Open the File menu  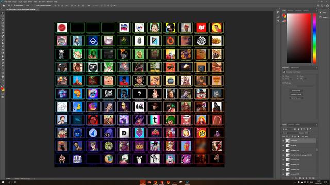[6, 2]
